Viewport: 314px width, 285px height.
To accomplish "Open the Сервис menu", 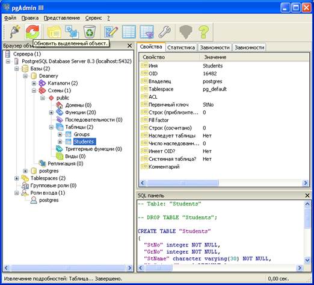I will pos(94,18).
